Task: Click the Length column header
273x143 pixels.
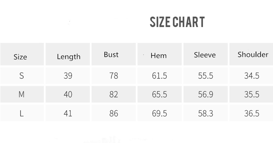Action: click(69, 56)
